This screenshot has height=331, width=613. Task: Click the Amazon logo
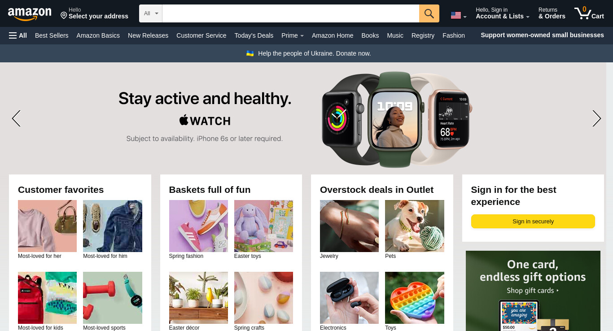pyautogui.click(x=30, y=14)
